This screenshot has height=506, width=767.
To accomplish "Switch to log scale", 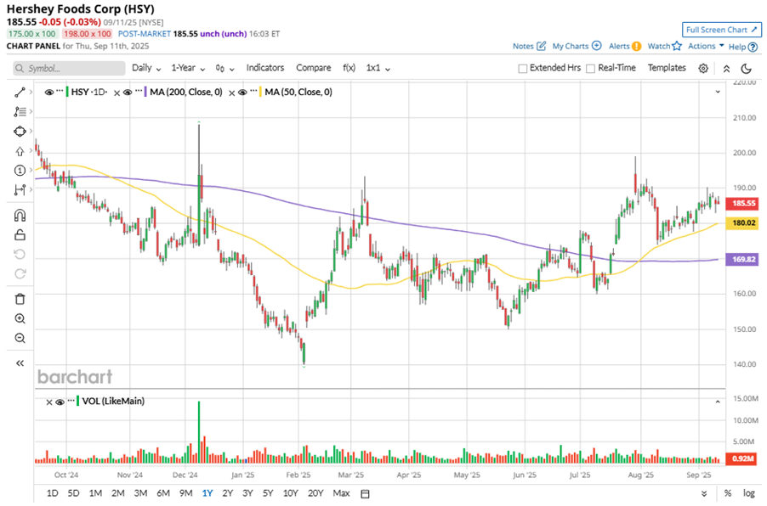I will [749, 493].
